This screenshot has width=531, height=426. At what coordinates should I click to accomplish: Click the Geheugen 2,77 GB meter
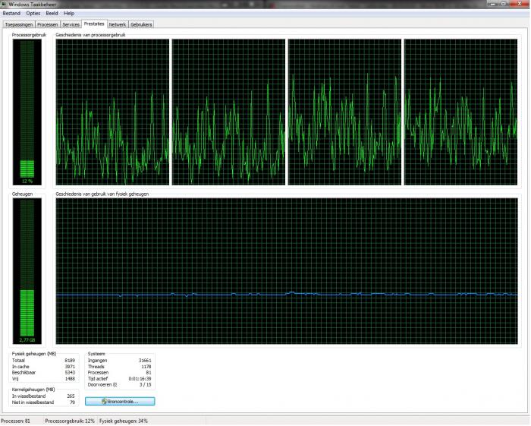[27, 271]
